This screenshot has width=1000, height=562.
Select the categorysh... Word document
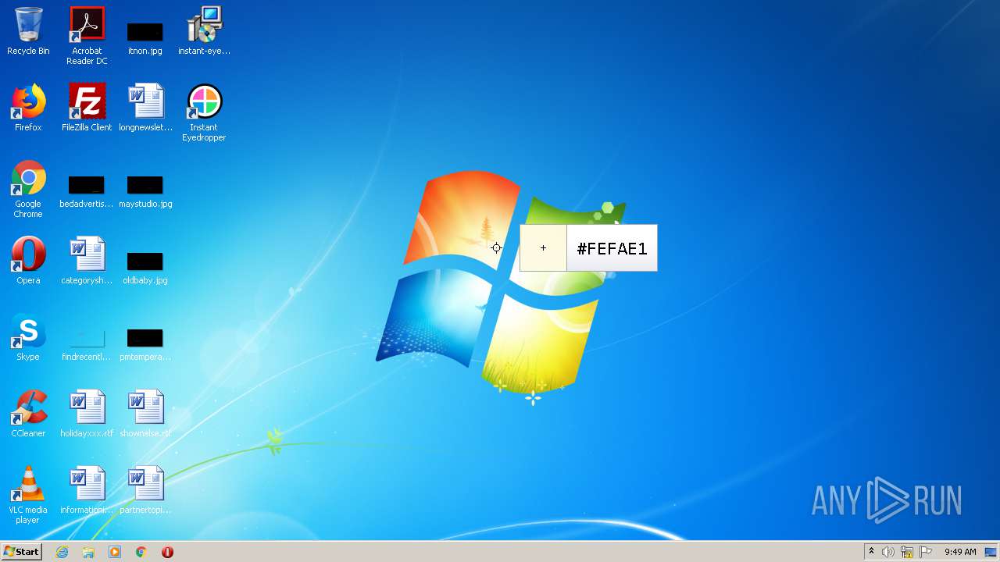click(87, 261)
